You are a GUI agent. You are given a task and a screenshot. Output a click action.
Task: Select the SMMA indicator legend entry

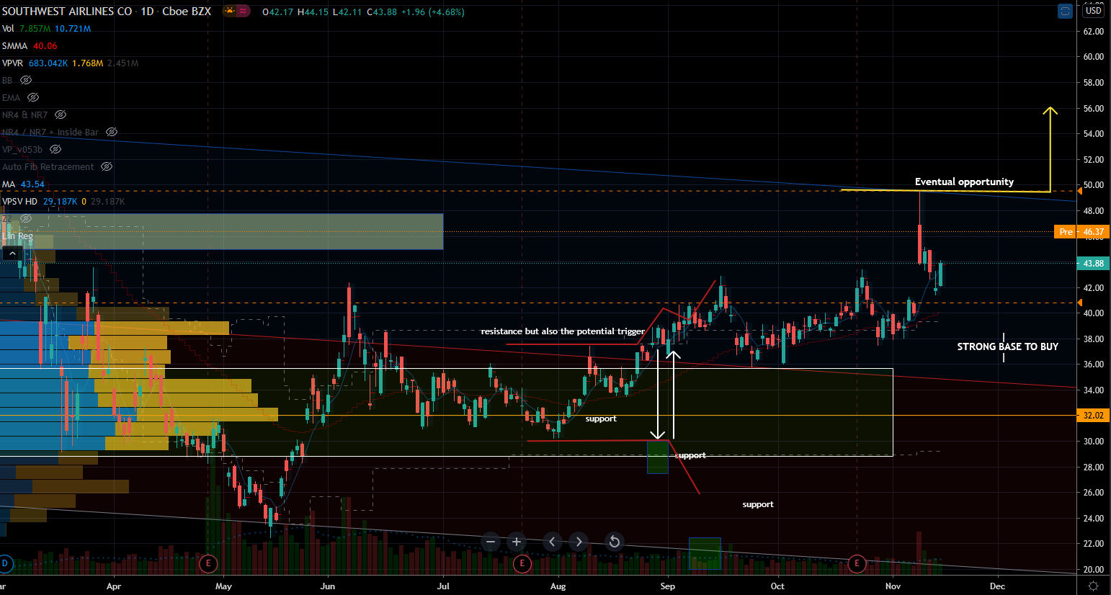(14, 45)
